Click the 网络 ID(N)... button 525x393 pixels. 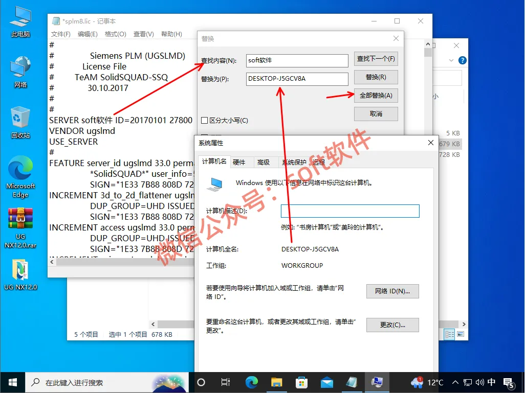(x=392, y=291)
